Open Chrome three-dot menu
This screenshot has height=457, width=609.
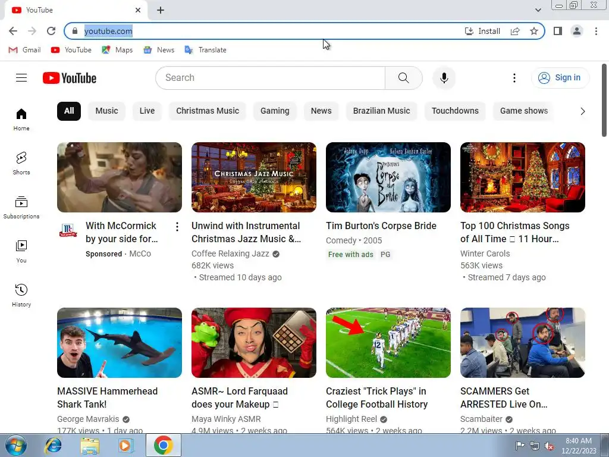(x=596, y=31)
